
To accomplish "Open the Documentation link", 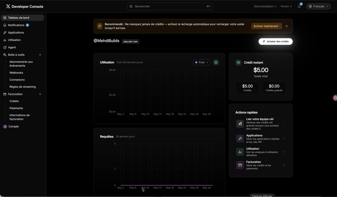I will click(x=265, y=6).
